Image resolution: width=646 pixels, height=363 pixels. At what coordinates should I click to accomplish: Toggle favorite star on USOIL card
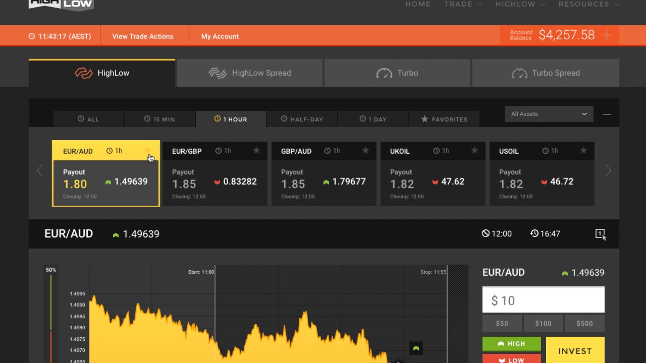point(583,150)
